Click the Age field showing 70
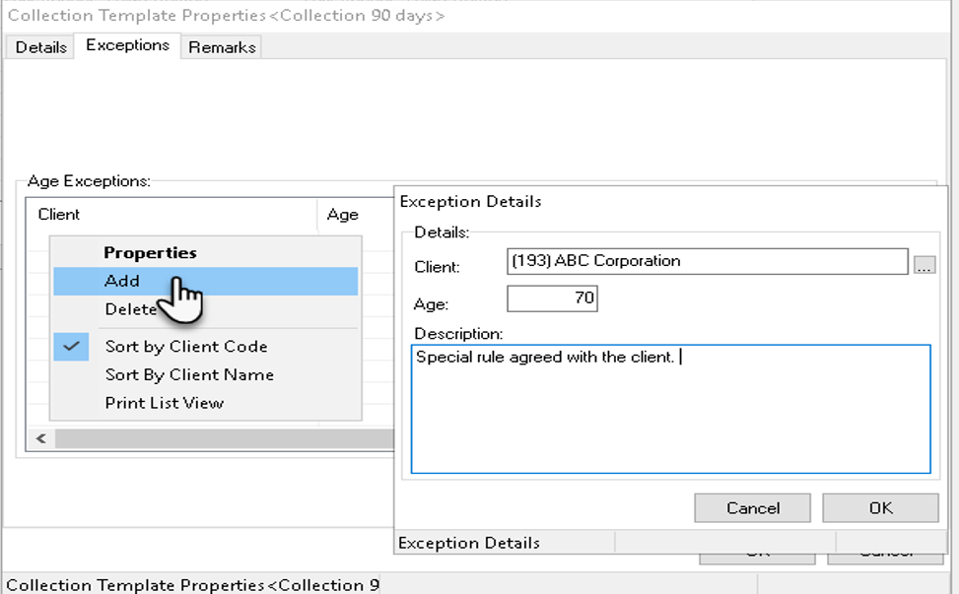Screen dimensions: 959x594 [x=552, y=298]
